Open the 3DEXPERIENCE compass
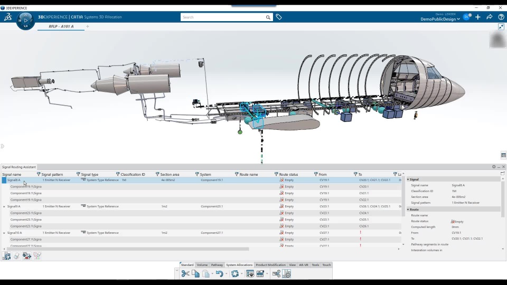This screenshot has height=285, width=507. (x=25, y=21)
